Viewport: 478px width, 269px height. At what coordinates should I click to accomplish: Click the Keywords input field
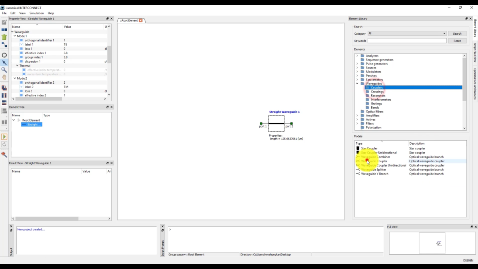coord(407,41)
